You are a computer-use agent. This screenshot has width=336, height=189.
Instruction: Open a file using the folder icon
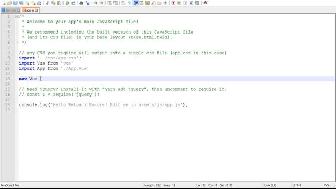tap(9, 3)
